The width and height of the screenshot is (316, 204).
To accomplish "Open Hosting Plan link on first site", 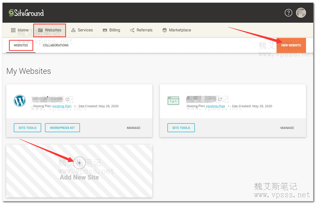I will (62, 106).
